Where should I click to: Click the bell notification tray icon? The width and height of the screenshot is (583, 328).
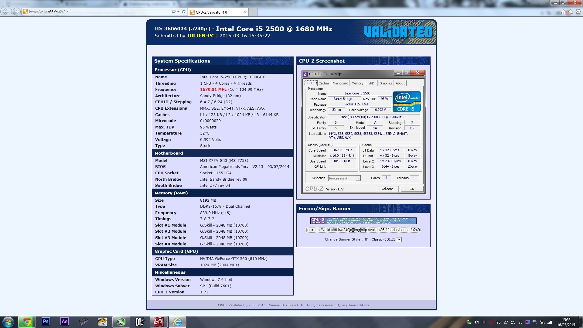point(484,322)
